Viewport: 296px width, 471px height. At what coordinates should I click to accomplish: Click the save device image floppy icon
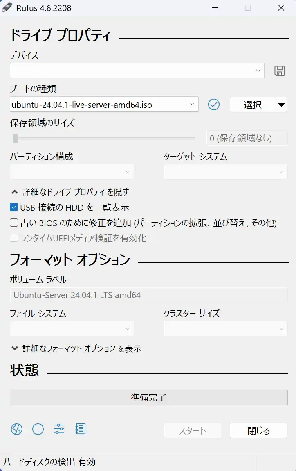[x=279, y=71]
